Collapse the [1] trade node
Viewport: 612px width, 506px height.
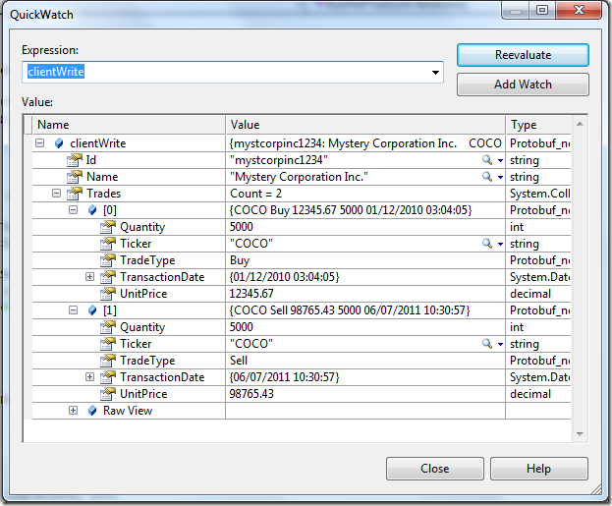tap(73, 310)
